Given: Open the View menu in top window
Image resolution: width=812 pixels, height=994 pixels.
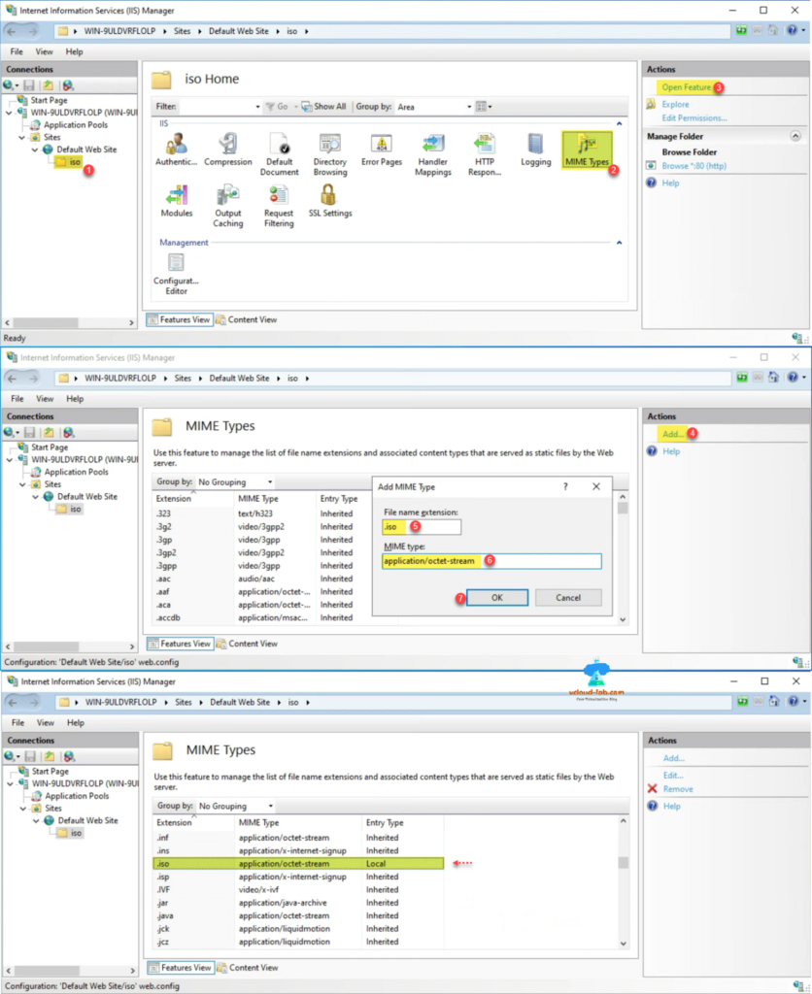Looking at the screenshot, I should 45,51.
